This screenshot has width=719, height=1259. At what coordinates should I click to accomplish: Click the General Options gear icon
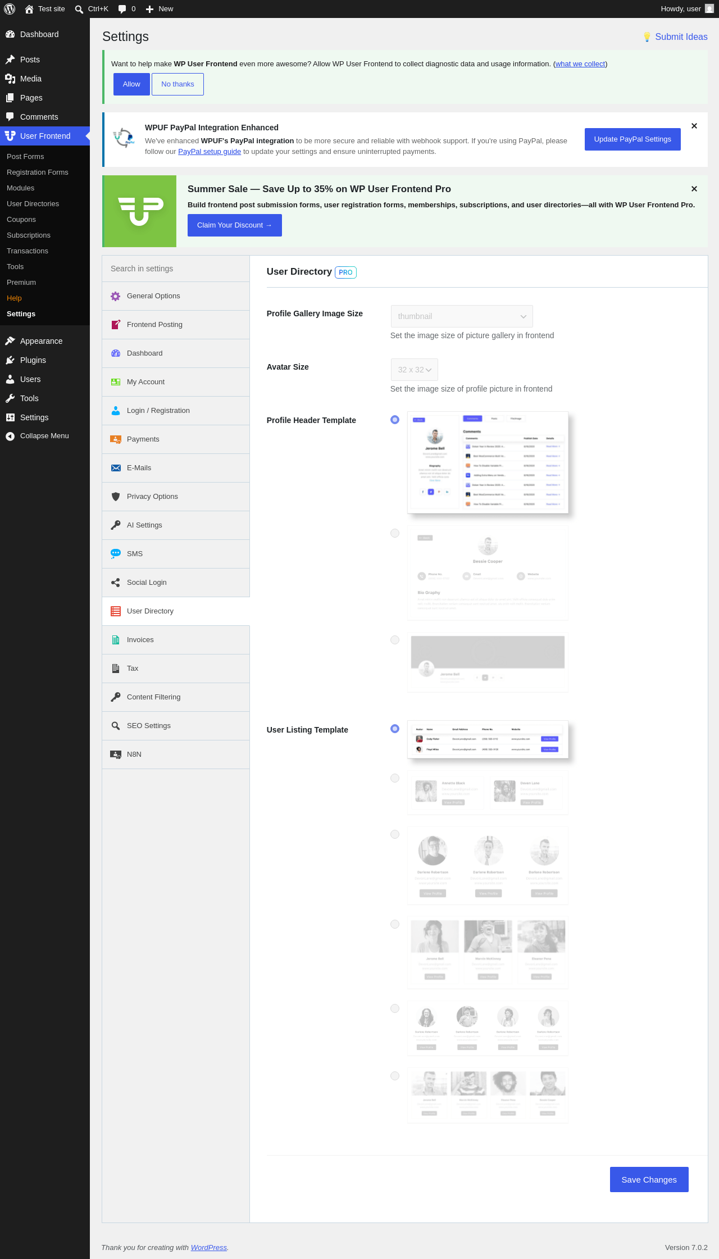tap(116, 296)
